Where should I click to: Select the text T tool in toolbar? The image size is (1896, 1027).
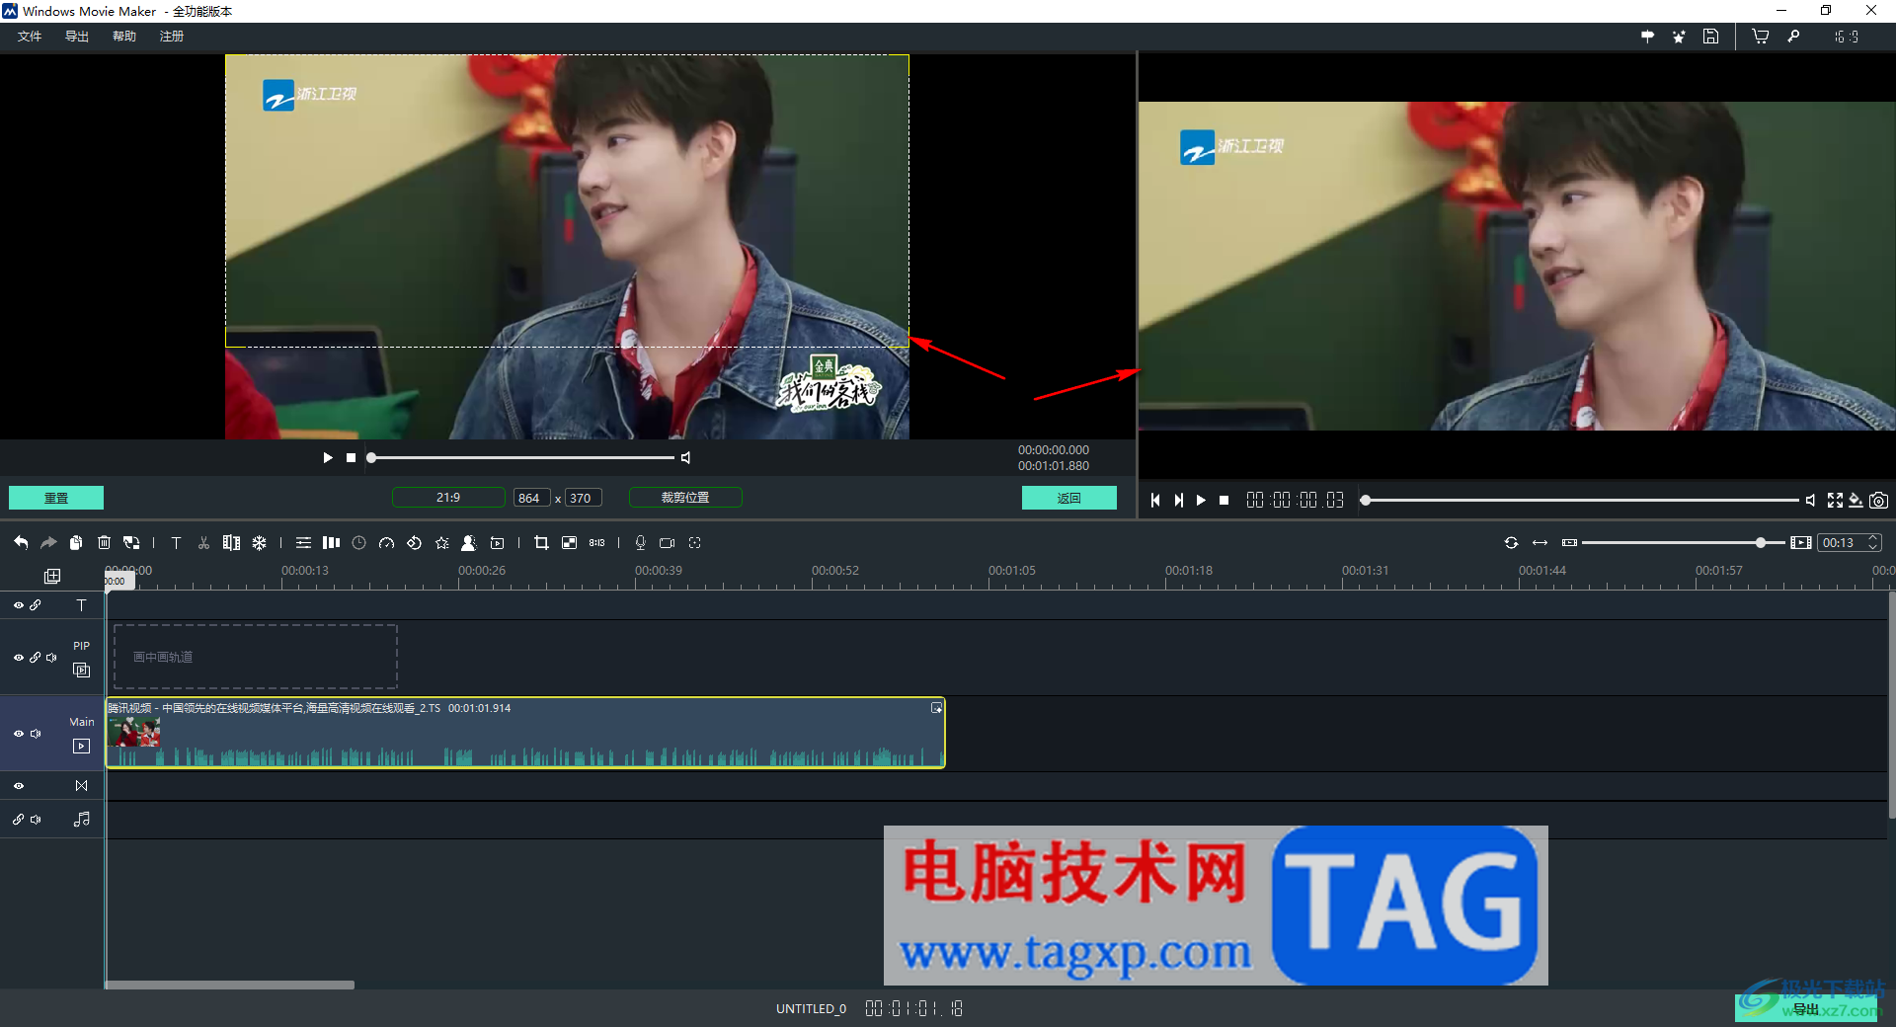point(176,543)
